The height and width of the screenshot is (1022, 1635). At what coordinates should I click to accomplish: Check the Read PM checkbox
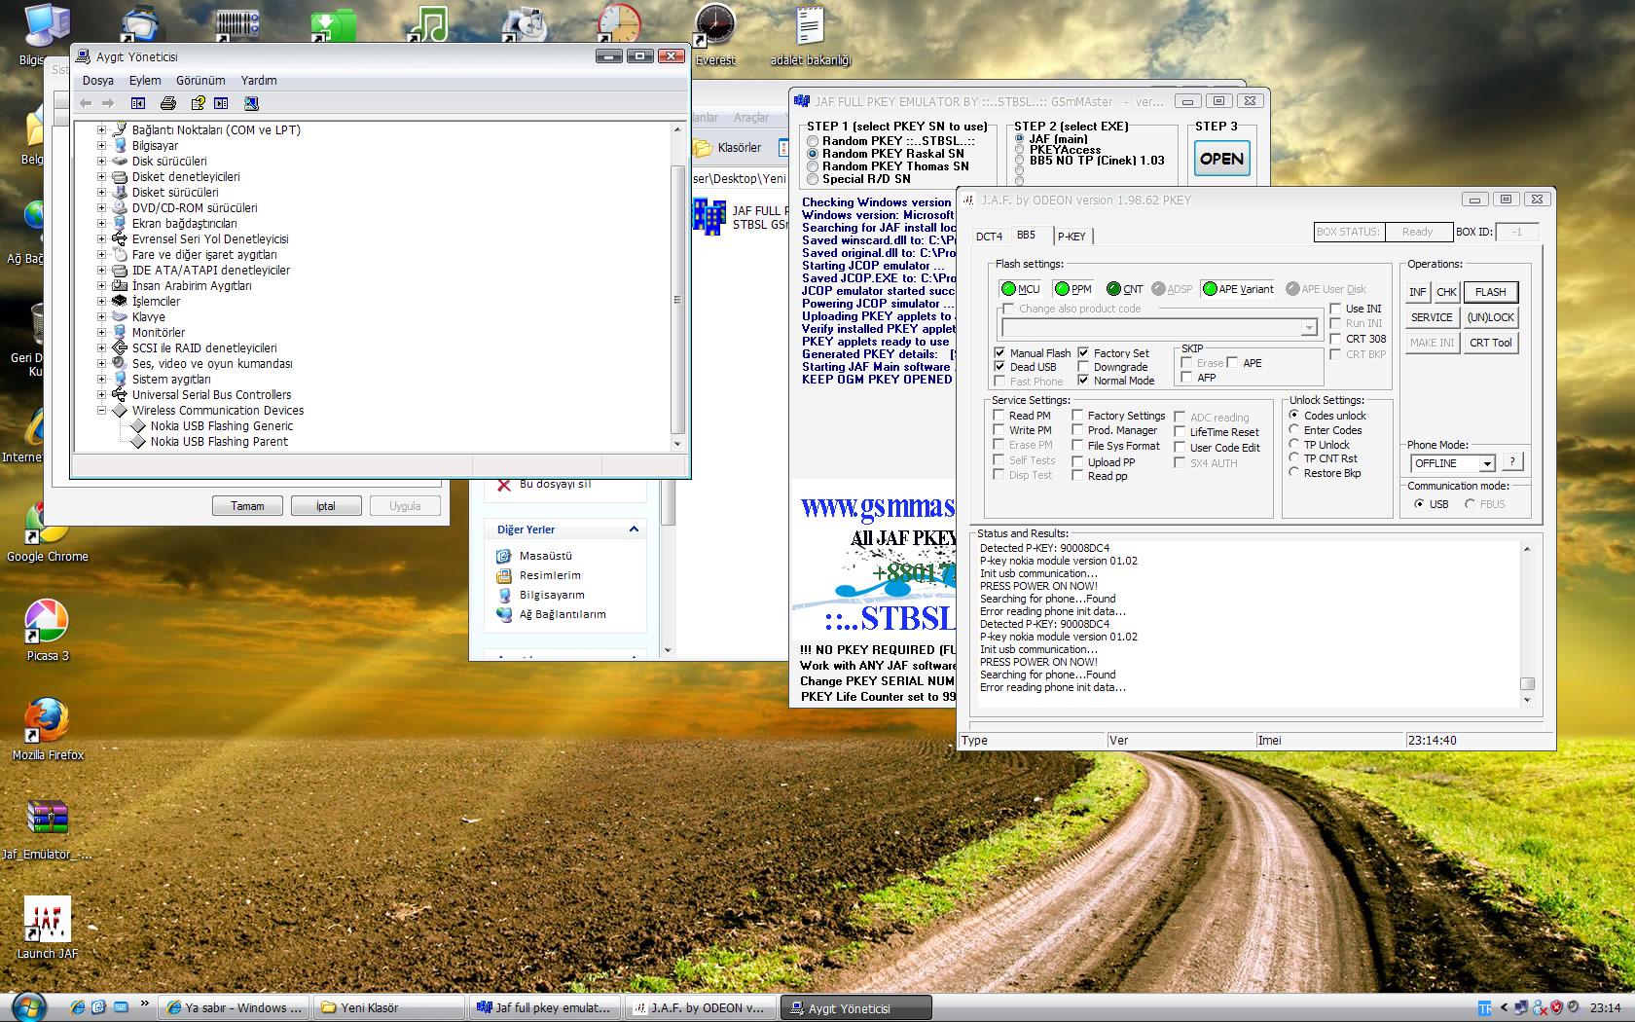pyautogui.click(x=999, y=416)
